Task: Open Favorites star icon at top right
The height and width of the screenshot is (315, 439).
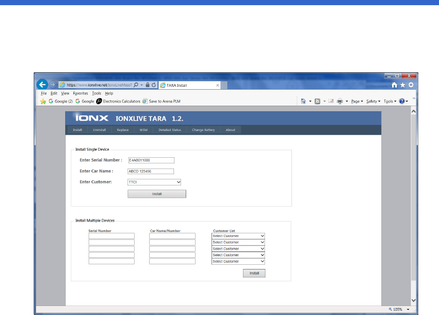Action: click(402, 85)
